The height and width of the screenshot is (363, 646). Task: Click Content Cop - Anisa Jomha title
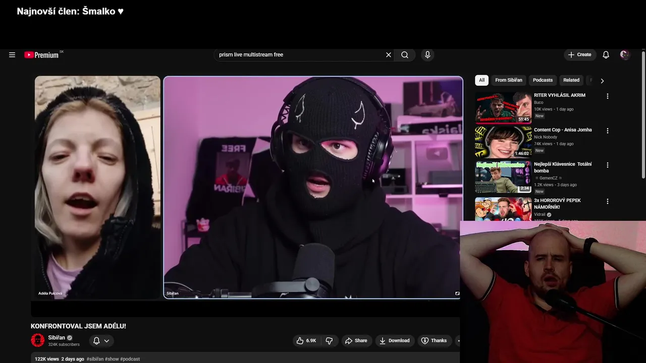coord(563,130)
